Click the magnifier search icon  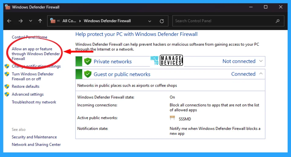click(278, 21)
